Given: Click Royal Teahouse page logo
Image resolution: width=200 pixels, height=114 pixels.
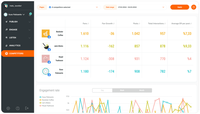Looking at the screenshot, I should 46,59.
